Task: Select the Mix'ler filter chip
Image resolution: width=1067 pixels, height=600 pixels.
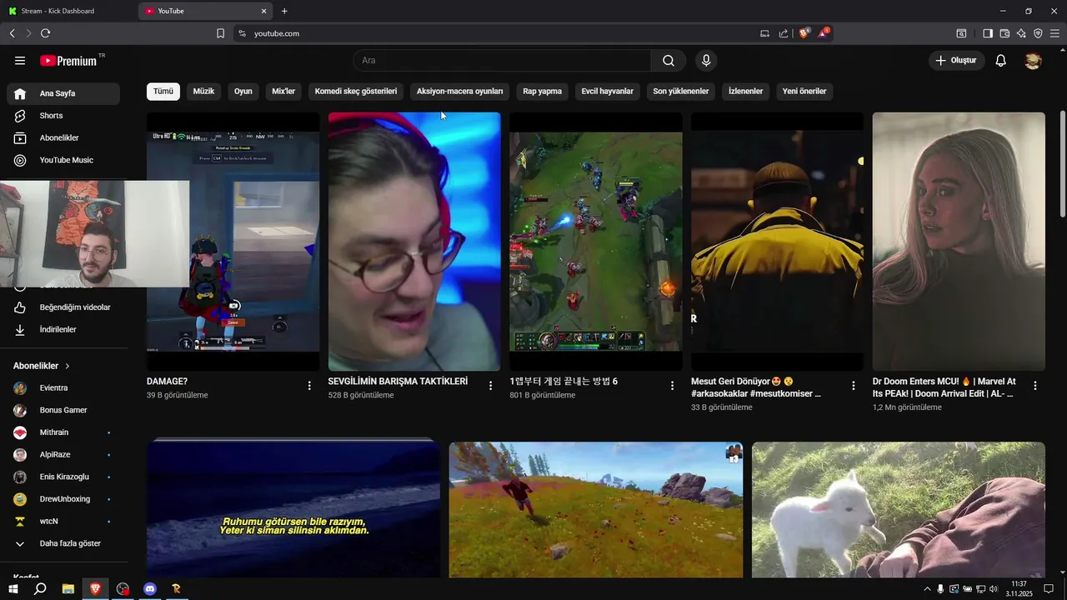Action: (x=283, y=92)
